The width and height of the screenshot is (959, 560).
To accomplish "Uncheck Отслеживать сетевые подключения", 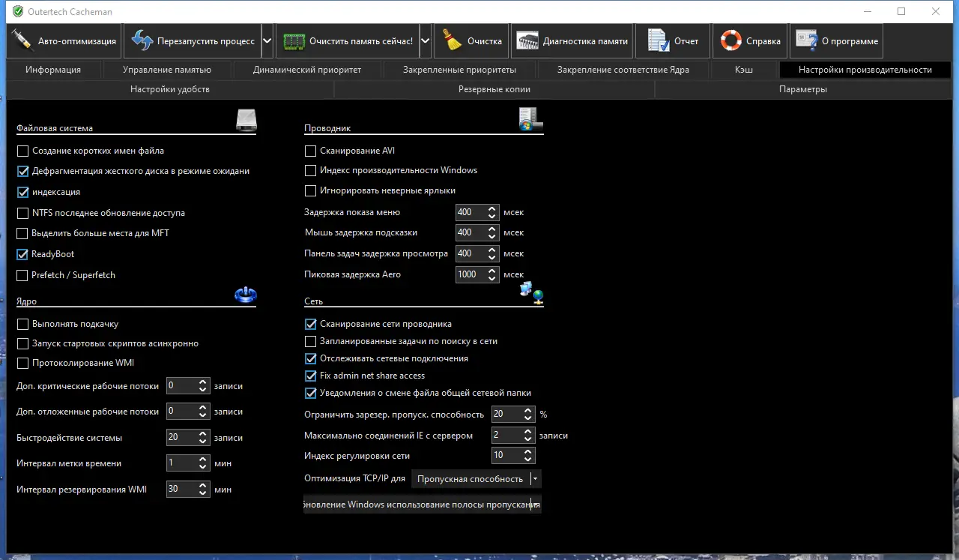I will pos(310,358).
